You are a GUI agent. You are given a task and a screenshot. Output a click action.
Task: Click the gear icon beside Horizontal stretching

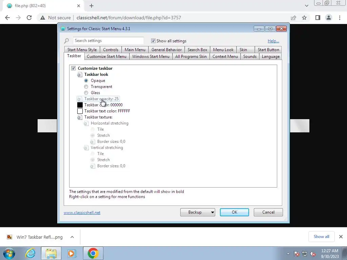pos(86,123)
